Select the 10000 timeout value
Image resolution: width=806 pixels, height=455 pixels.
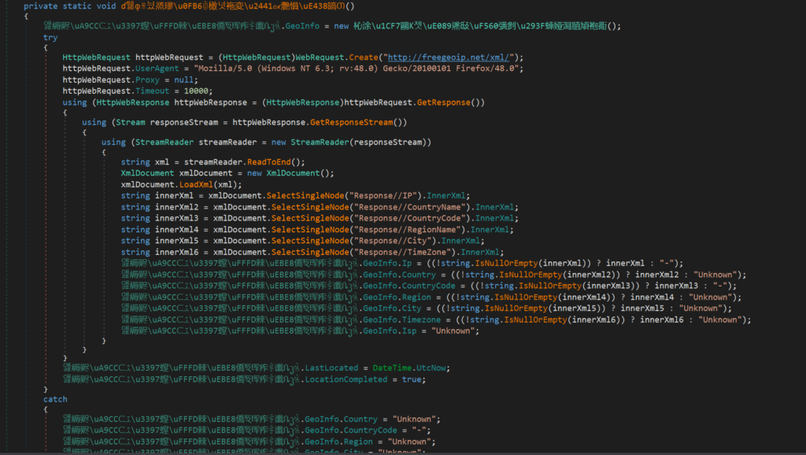point(196,91)
